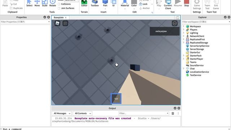Image resolution: width=231 pixels, height=130 pixels.
Task: Expand the Players node
Action: tap(184, 30)
